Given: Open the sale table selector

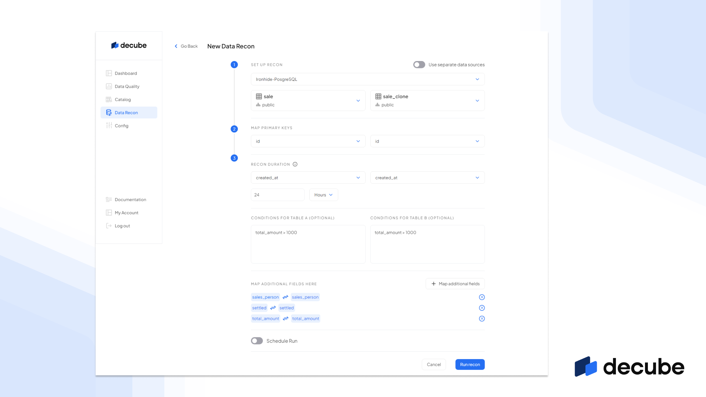Looking at the screenshot, I should click(308, 100).
